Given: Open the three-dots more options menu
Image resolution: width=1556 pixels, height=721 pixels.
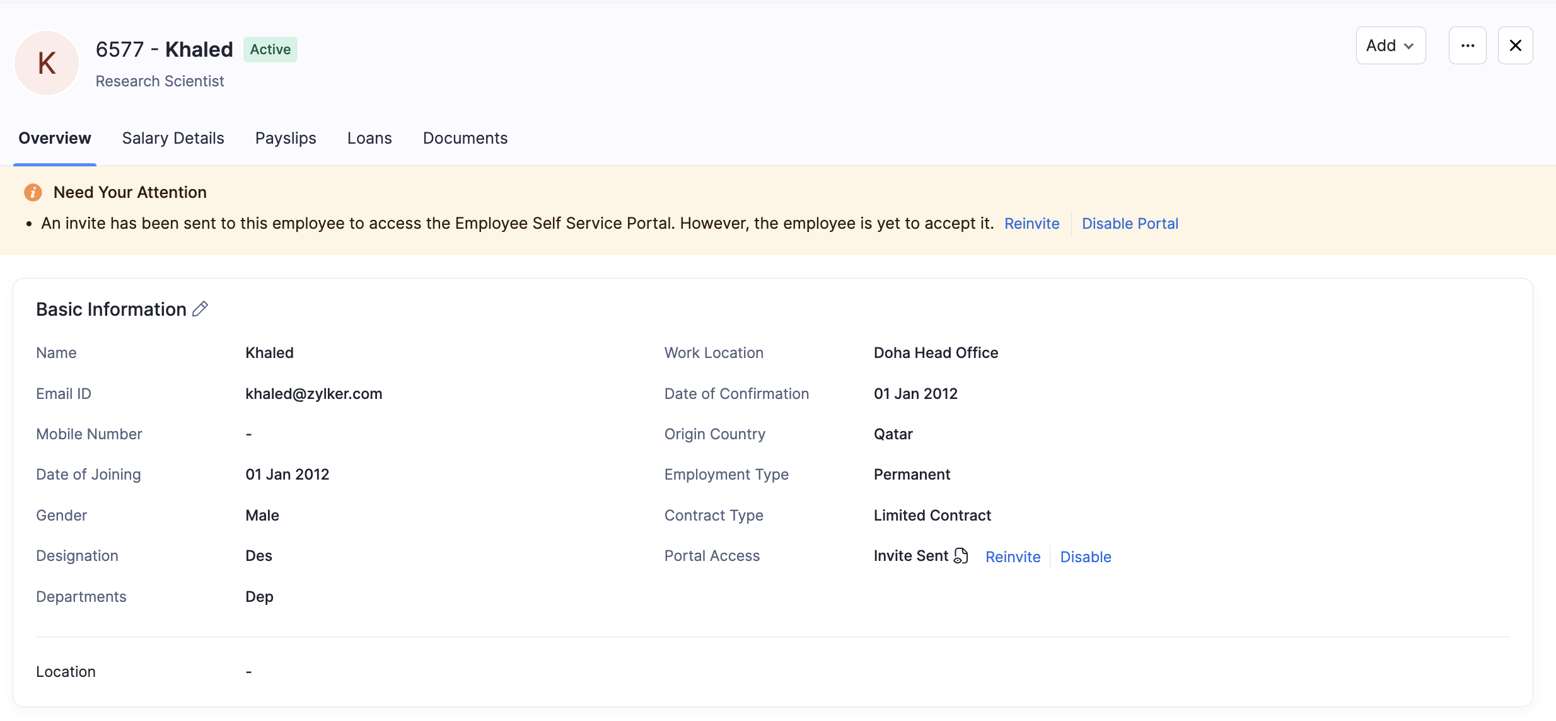Looking at the screenshot, I should [1467, 45].
